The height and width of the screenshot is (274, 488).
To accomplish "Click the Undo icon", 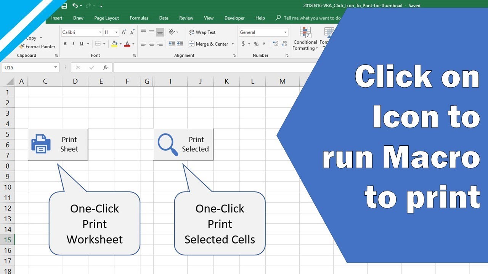I will pos(75,5).
